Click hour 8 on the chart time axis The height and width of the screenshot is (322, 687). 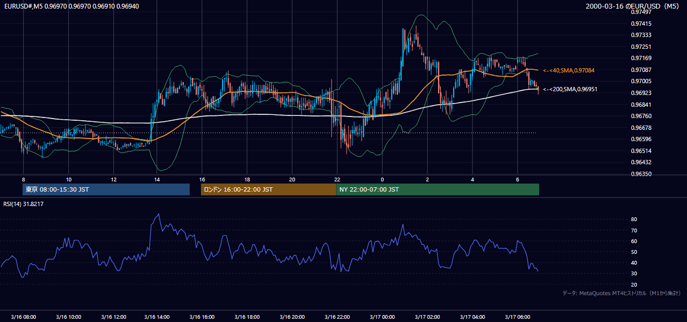tap(23, 179)
